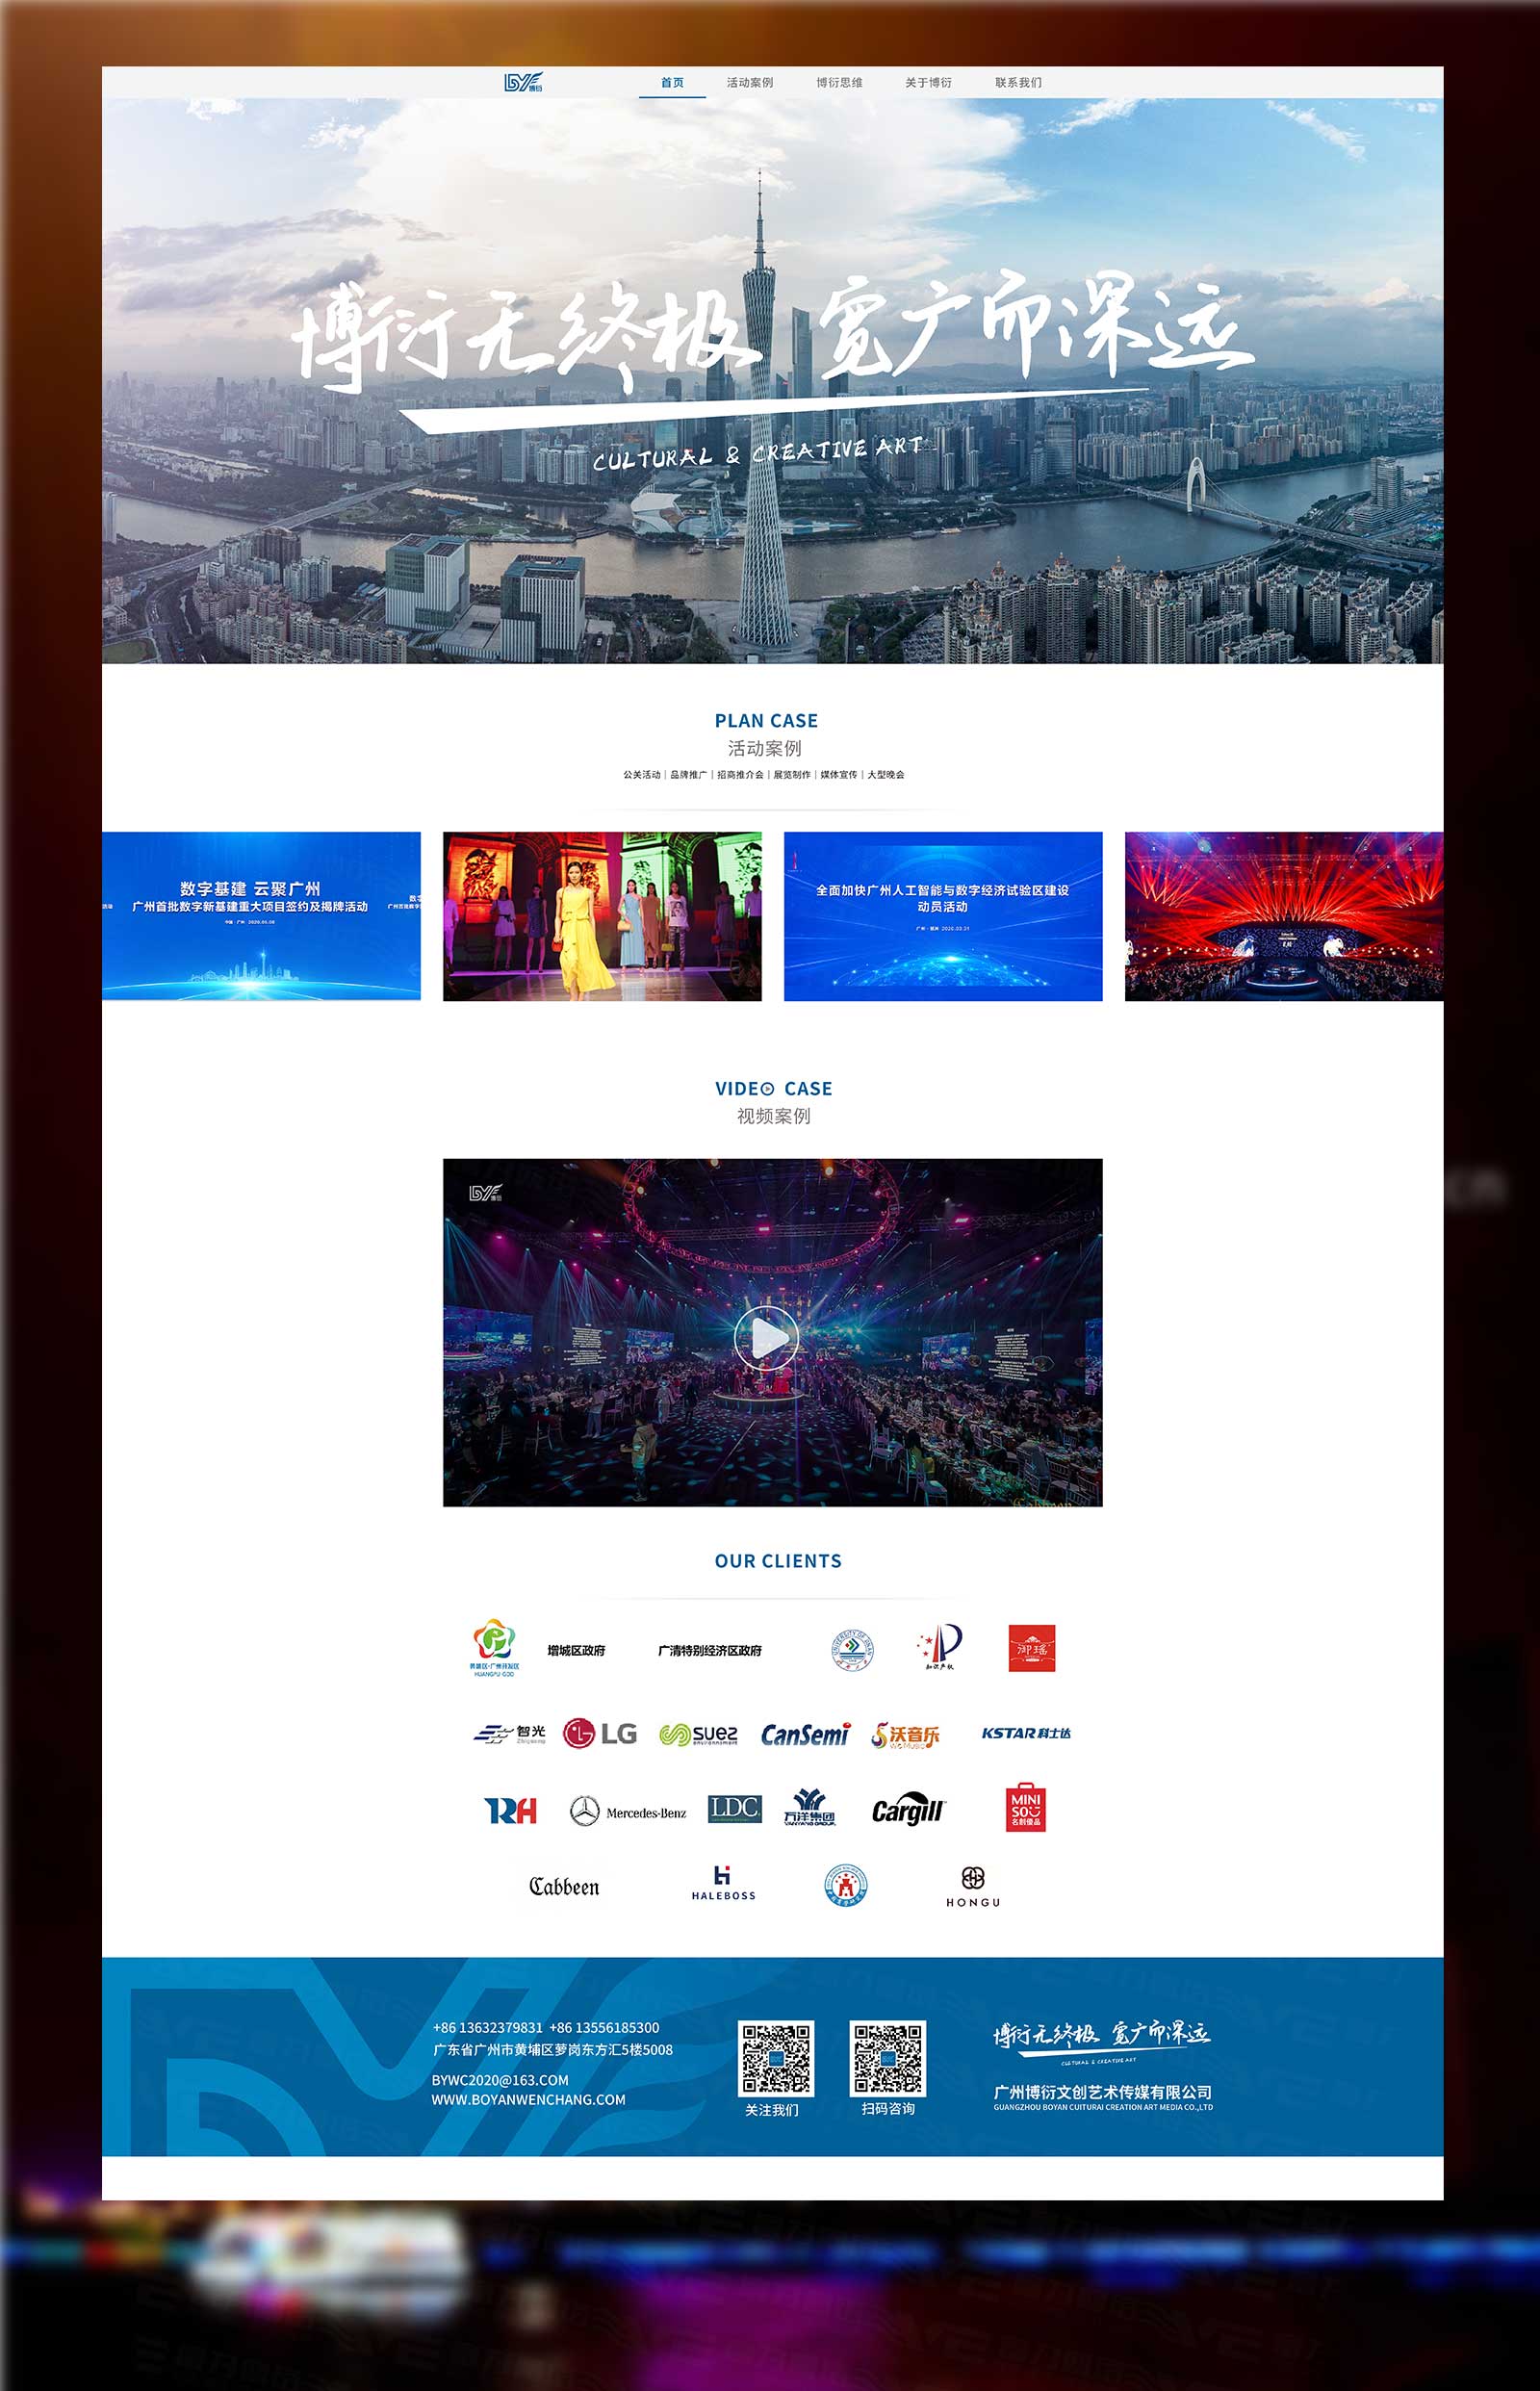The width and height of the screenshot is (1540, 2391).
Task: Click the 关注我们 QR code
Action: 775,2058
